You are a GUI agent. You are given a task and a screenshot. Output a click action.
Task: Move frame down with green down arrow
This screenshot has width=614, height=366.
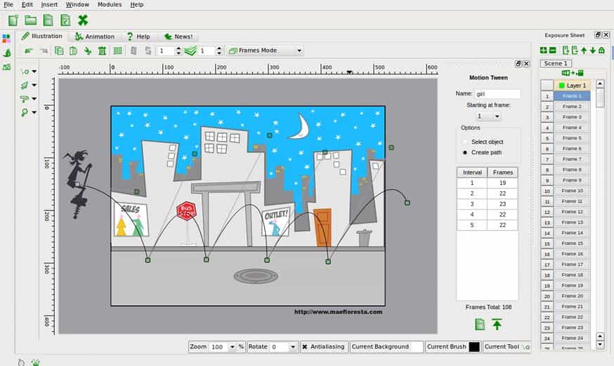(593, 50)
